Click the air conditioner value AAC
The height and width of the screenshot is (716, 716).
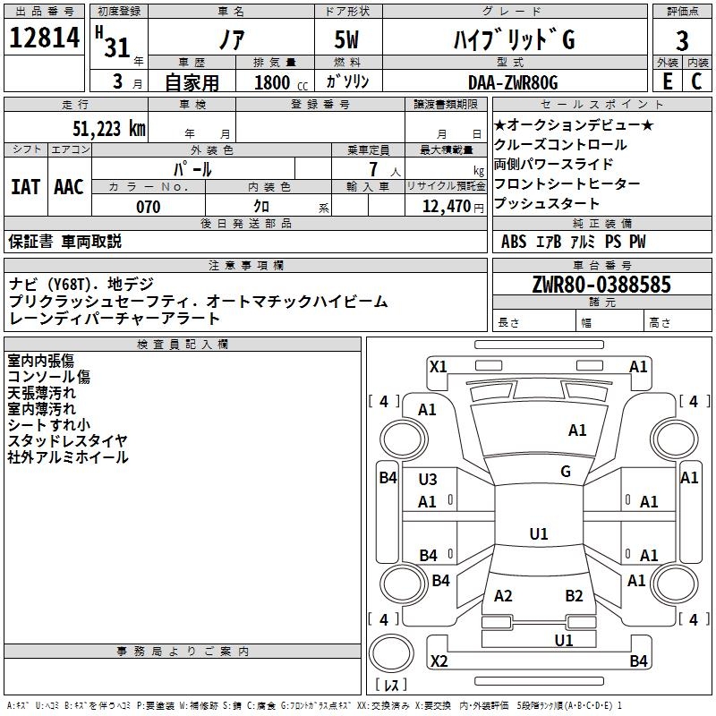coord(69,187)
